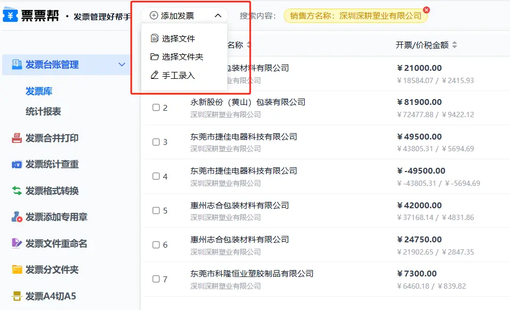Click the 发票格式转换 green arrows icon
The height and width of the screenshot is (310, 510).
17,191
